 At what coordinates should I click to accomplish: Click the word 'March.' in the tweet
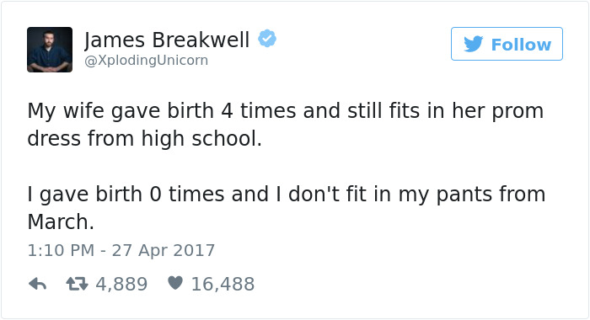click(x=61, y=221)
